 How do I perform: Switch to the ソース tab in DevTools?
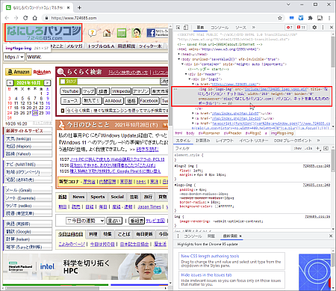tap(240, 28)
